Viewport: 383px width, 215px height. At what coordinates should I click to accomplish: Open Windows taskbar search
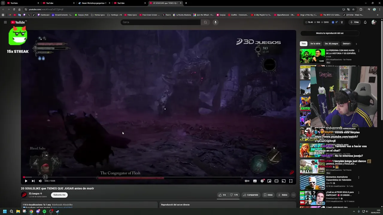point(11,211)
